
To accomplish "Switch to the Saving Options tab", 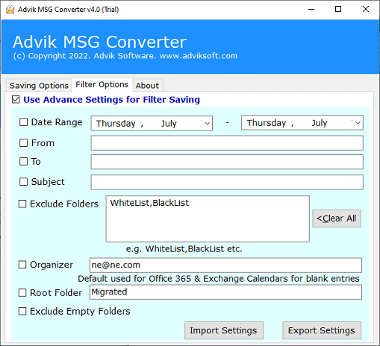I will 39,86.
